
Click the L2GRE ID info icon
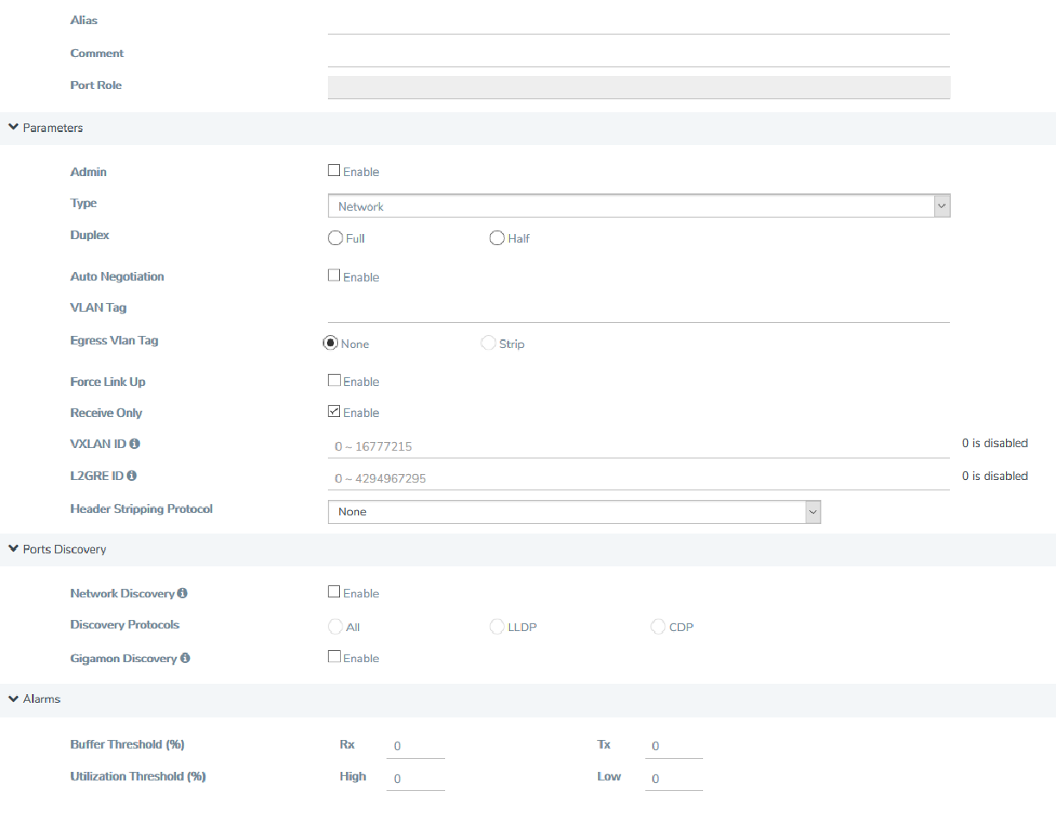(132, 476)
